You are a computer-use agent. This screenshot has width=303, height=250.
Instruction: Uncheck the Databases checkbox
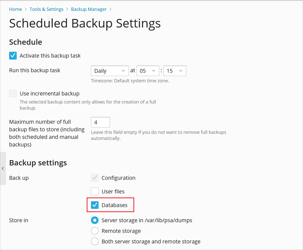pos(95,205)
